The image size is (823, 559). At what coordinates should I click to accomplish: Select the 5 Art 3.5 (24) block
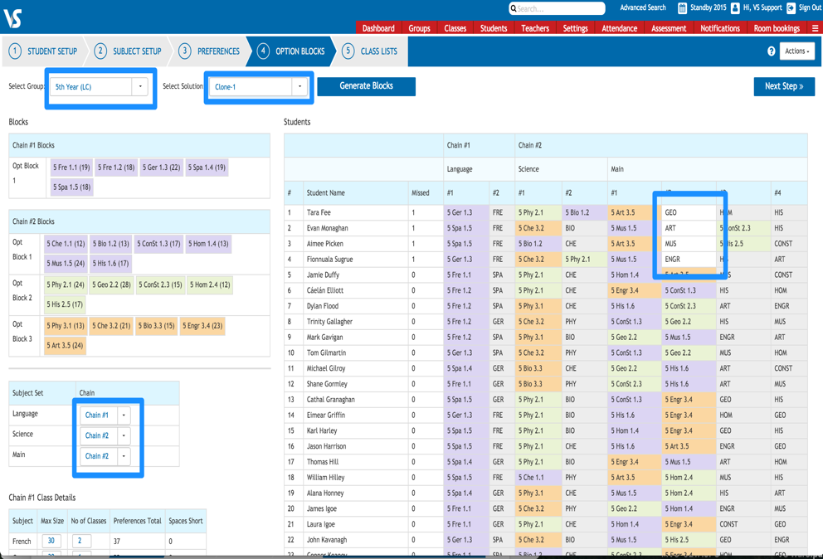[x=65, y=345]
